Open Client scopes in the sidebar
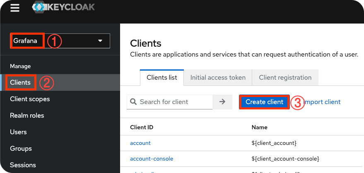 (x=30, y=99)
